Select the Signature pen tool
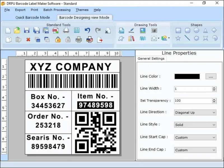Screen dimensions: 224x168 [131, 30]
